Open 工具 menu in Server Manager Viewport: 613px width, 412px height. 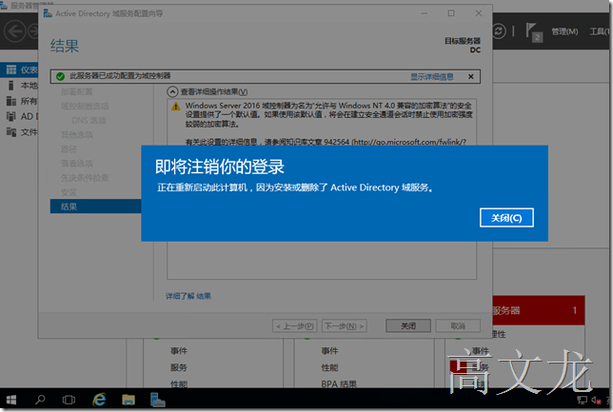click(600, 31)
